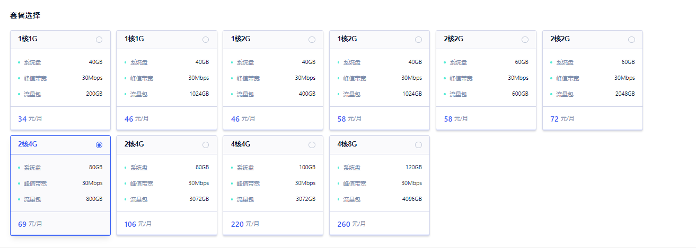Select radio button for 2核4G 106元/月 plan
This screenshot has height=248, width=696.
pos(206,145)
